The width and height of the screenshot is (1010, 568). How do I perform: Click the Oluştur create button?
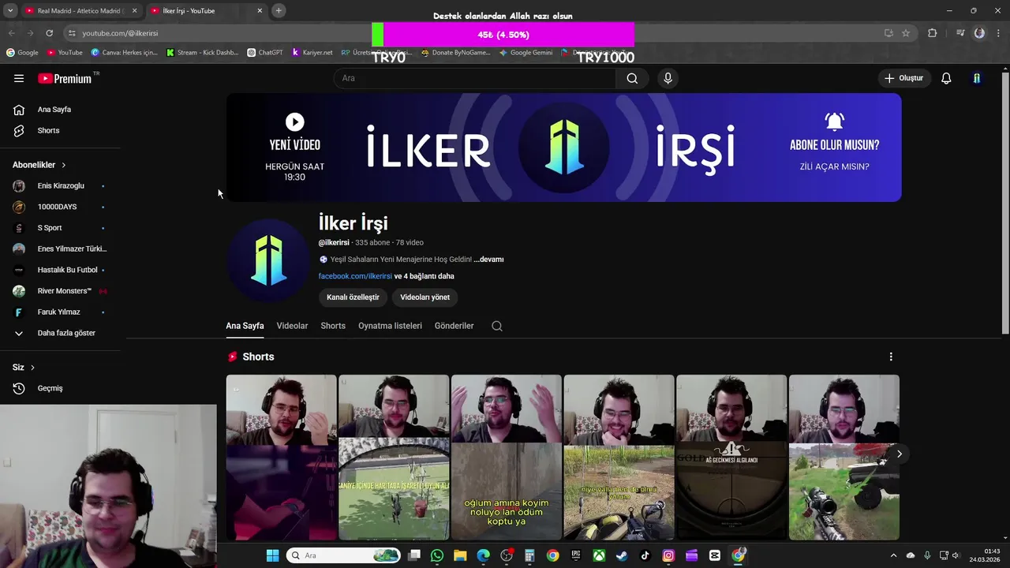pos(903,78)
